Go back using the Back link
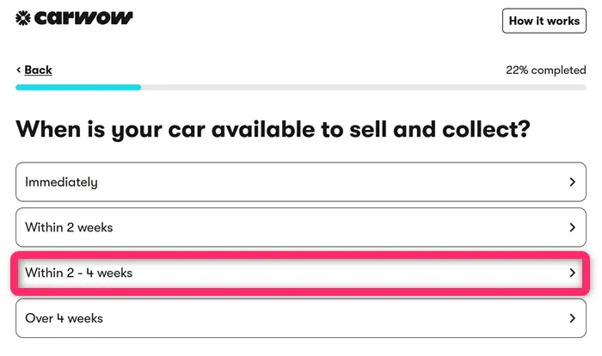 [x=38, y=70]
